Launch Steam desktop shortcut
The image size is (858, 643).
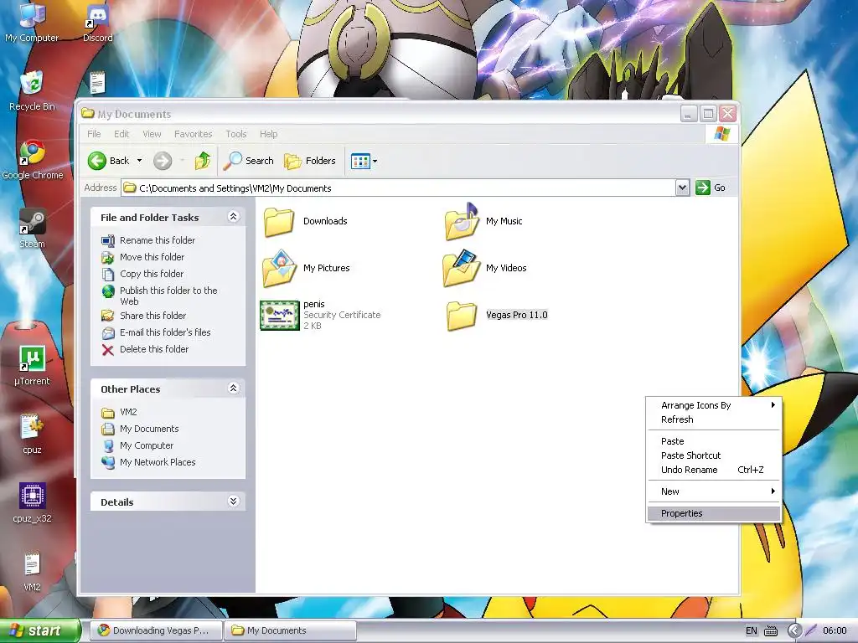(33, 229)
